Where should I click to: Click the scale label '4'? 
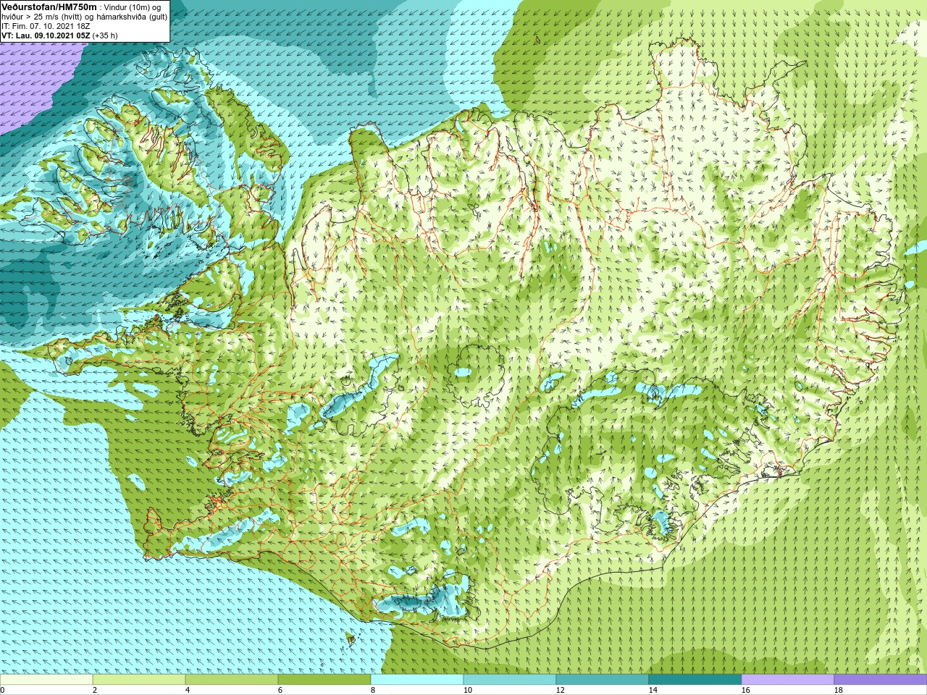pos(188,690)
